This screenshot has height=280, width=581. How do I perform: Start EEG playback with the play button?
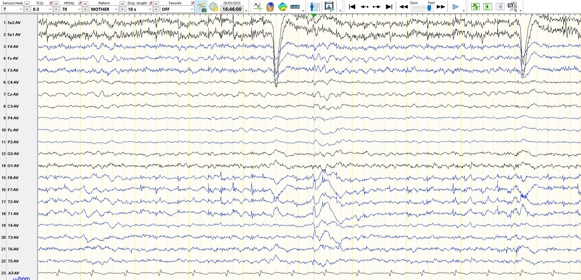click(x=456, y=7)
